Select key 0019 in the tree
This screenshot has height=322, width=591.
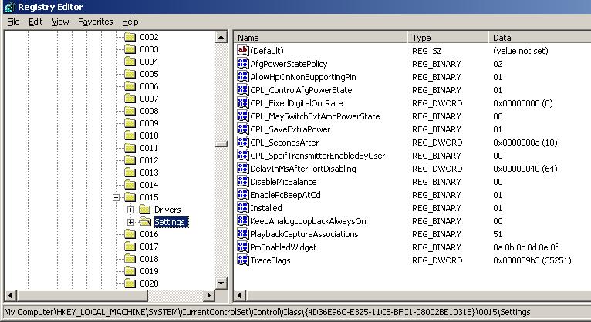click(x=149, y=271)
